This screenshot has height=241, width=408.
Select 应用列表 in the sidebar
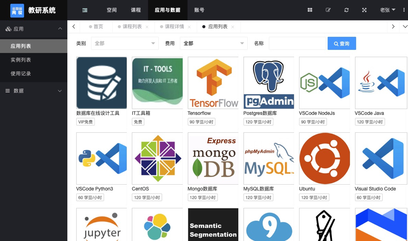point(33,46)
